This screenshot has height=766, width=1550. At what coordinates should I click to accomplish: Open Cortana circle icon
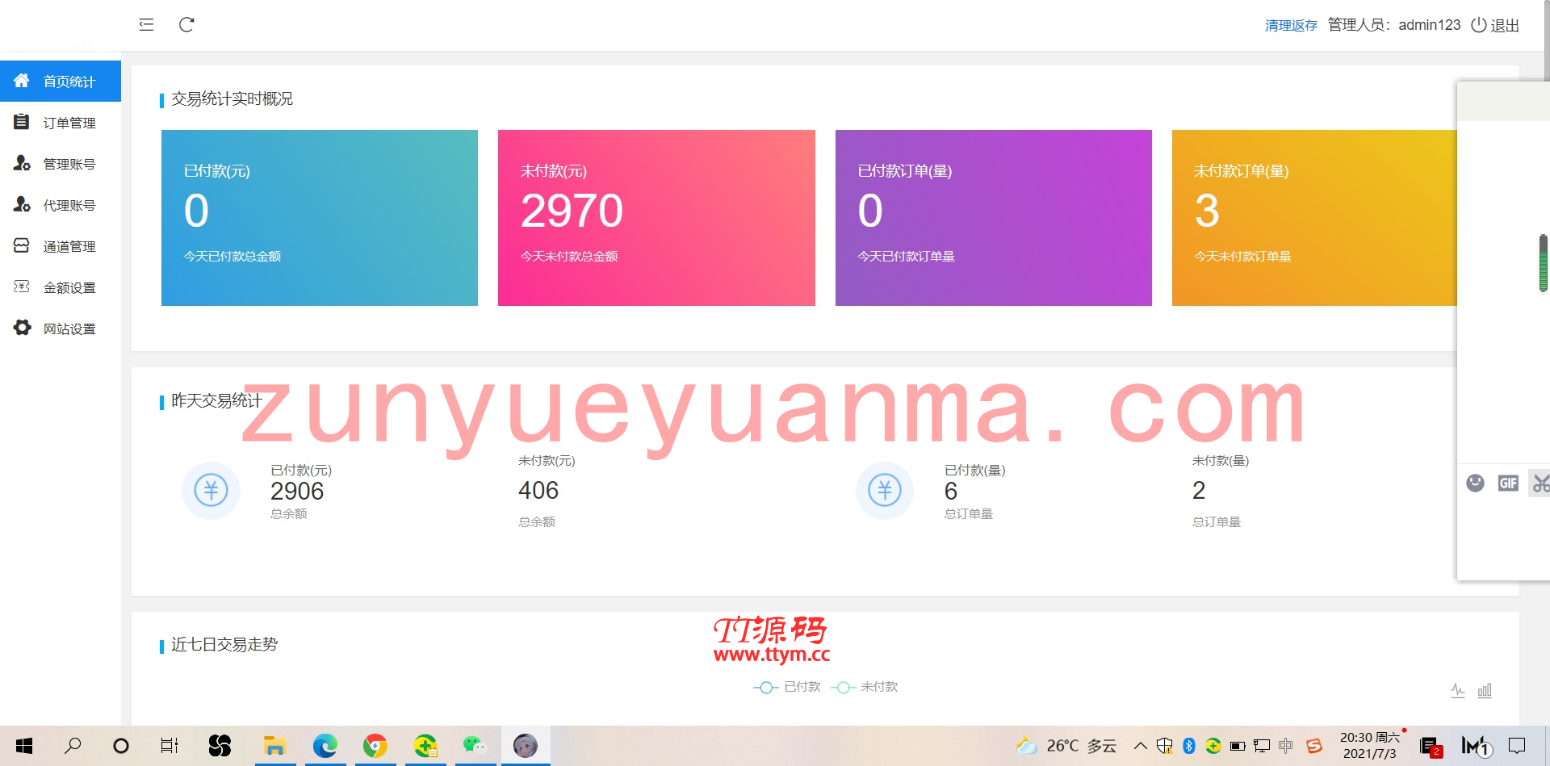pos(121,746)
